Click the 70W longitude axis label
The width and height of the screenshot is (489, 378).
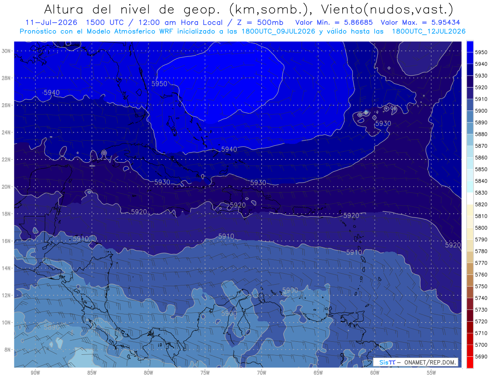coord(262,373)
